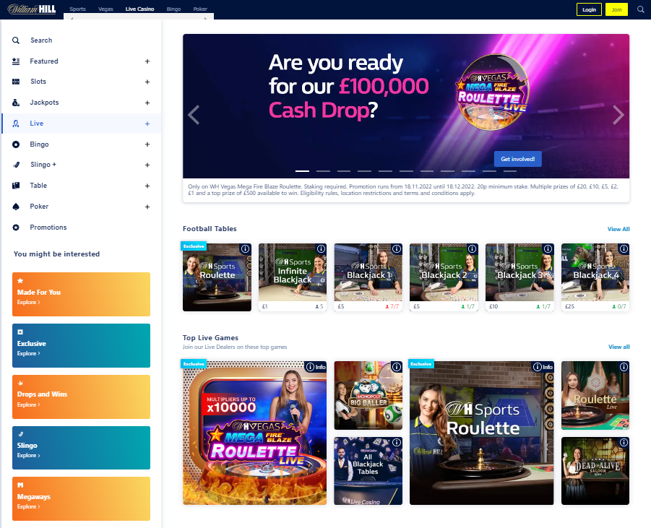
Task: Expand the Jackpots section plus
Action: pyautogui.click(x=147, y=103)
